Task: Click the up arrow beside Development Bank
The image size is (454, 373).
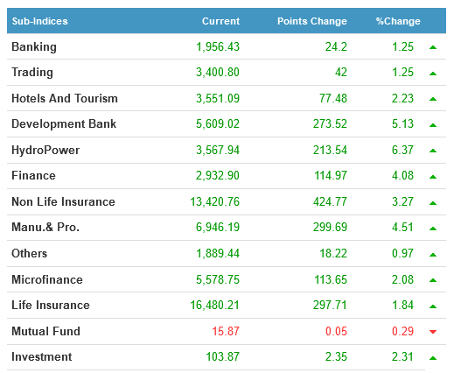Action: 433,125
